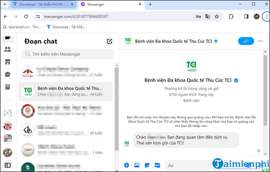Close the Messenger browser tab
270x172 pixels.
point(140,4)
